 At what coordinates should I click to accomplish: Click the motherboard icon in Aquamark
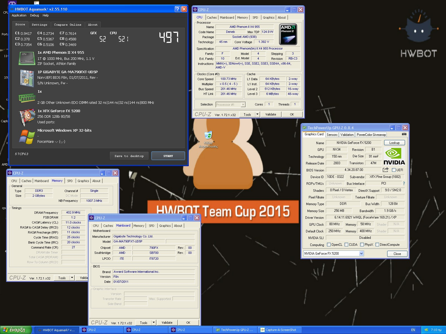[x=27, y=78]
